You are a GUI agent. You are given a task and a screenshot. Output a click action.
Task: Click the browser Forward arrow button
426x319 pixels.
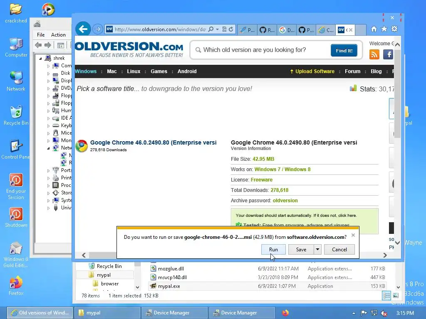click(x=97, y=29)
